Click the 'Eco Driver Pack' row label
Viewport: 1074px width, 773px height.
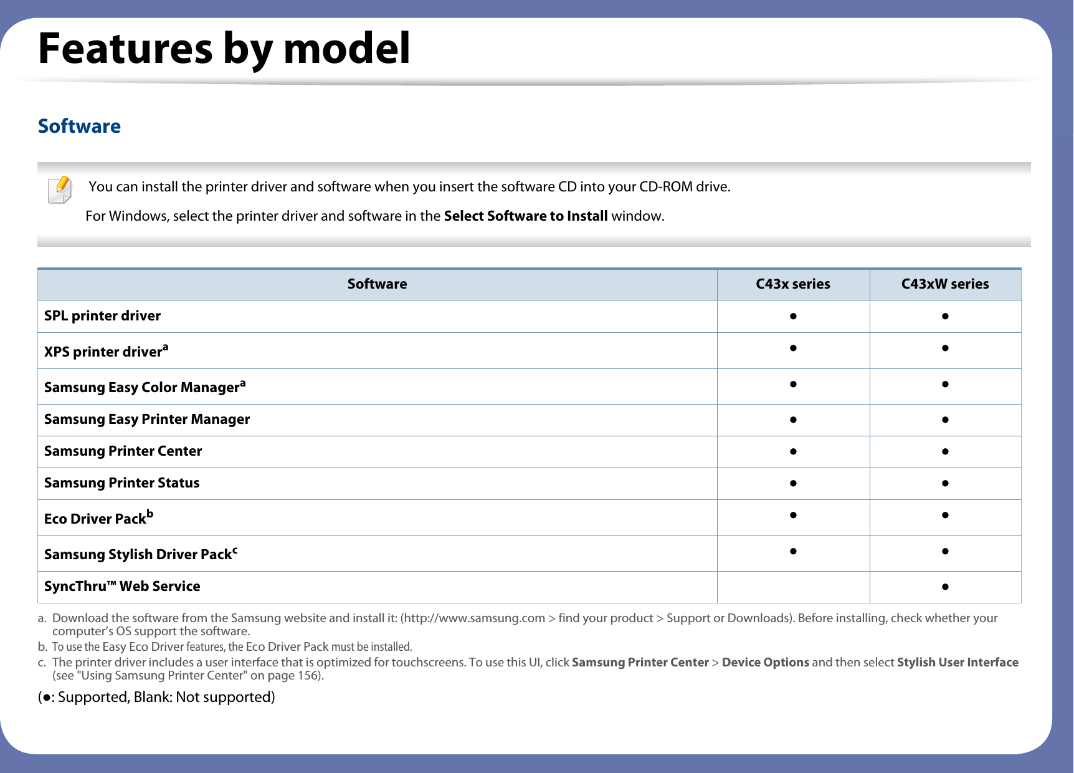[98, 518]
